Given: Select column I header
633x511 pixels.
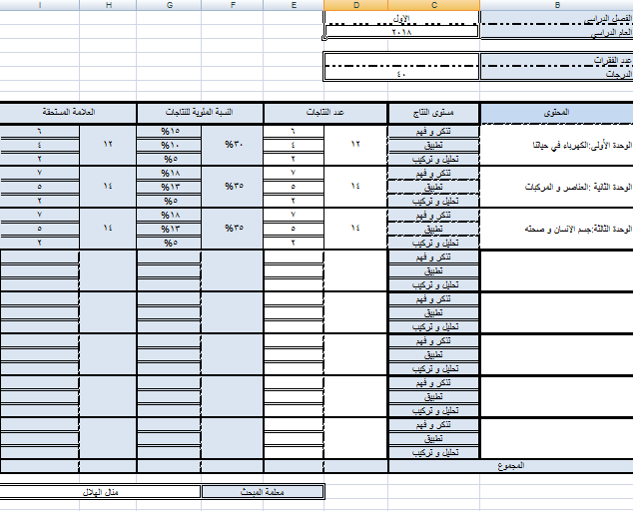Looking at the screenshot, I should pos(39,5).
